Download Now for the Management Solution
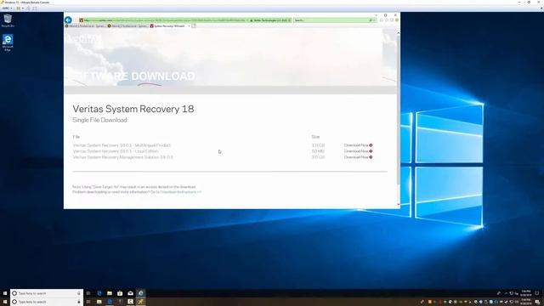The width and height of the screenshot is (544, 306). [x=358, y=157]
